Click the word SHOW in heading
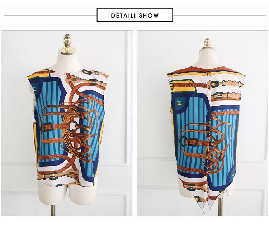Viewport: 269px width, 235px height. [149, 15]
